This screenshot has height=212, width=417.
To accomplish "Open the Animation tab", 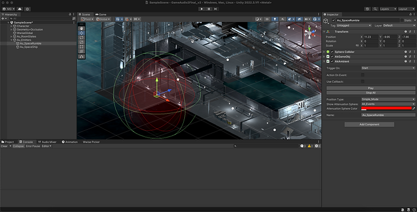I will 70,142.
